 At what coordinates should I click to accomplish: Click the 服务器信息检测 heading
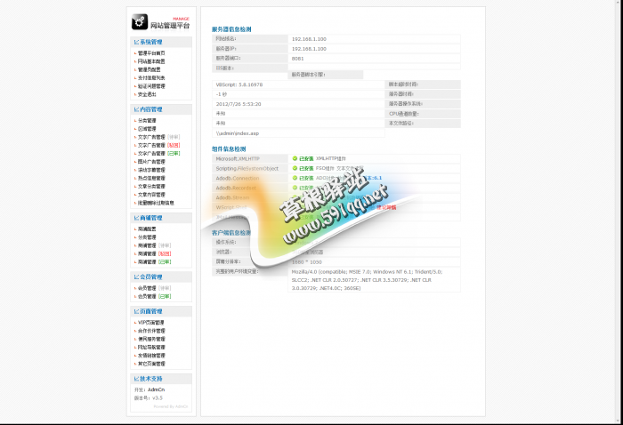[x=231, y=29]
